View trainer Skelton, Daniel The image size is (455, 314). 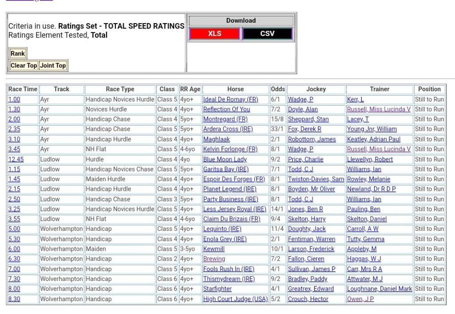point(367,219)
